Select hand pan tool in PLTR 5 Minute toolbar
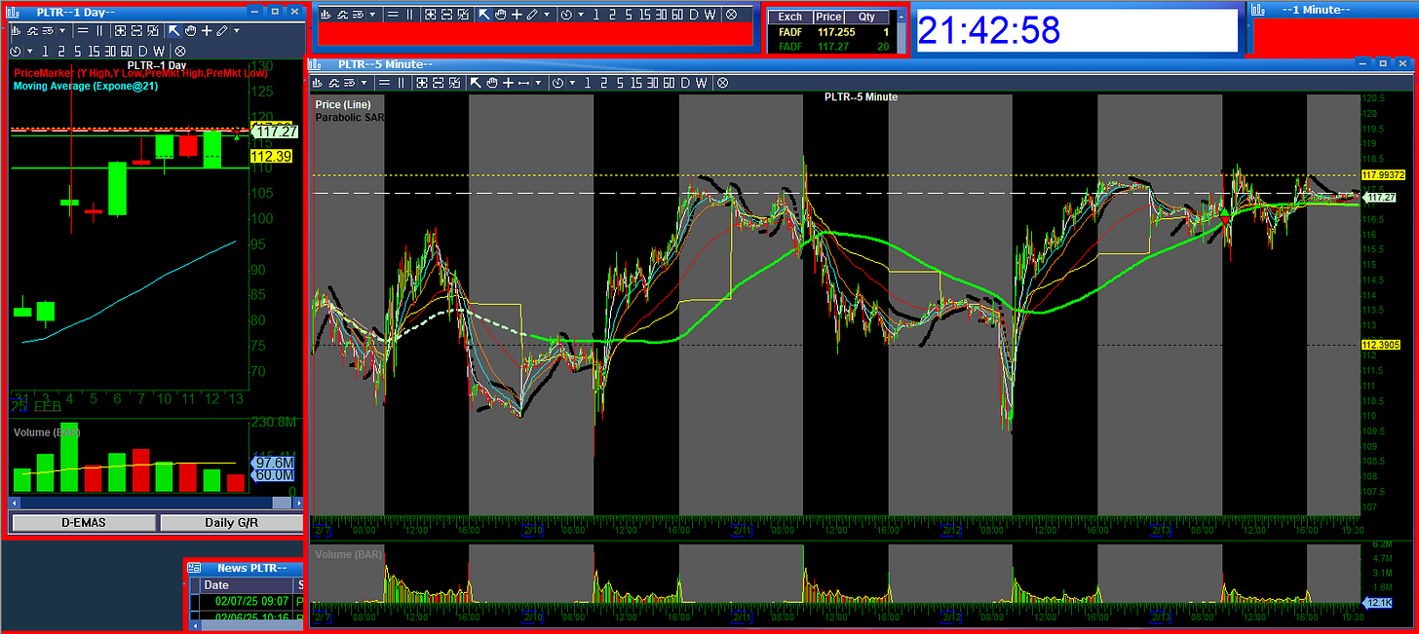The width and height of the screenshot is (1419, 634). (x=492, y=83)
